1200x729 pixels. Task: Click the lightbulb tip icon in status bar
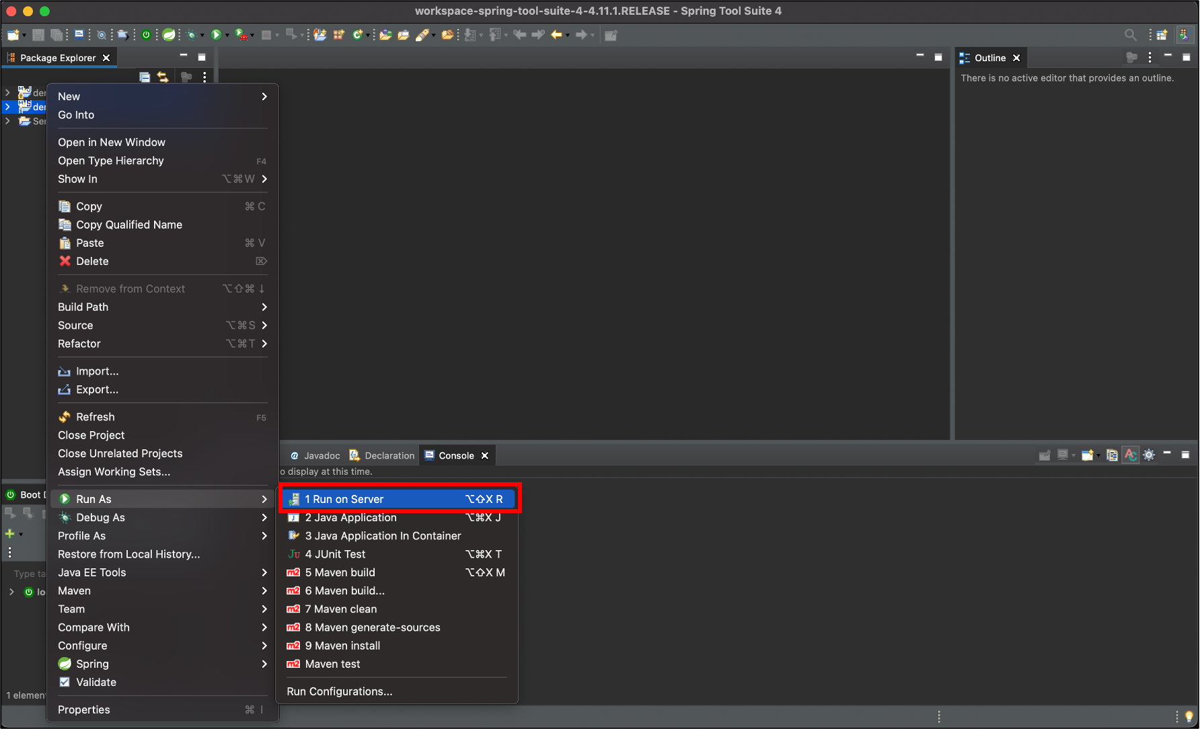pyautogui.click(x=1189, y=717)
